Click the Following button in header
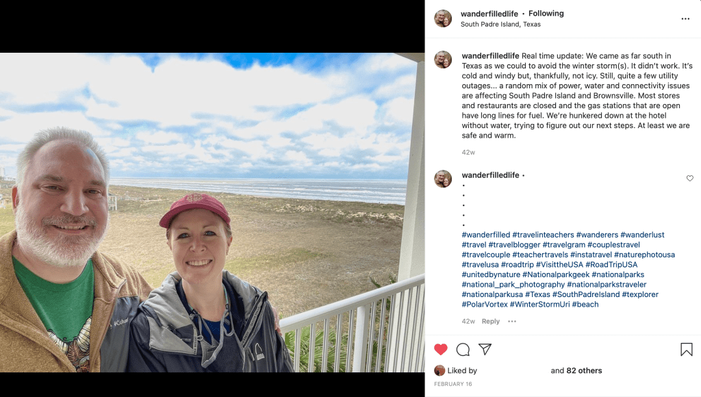Viewport: 701px width, 397px height. (x=546, y=14)
